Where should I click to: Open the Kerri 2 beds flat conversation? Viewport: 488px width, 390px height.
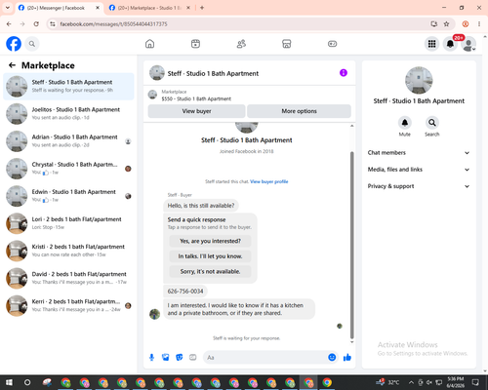(68, 305)
